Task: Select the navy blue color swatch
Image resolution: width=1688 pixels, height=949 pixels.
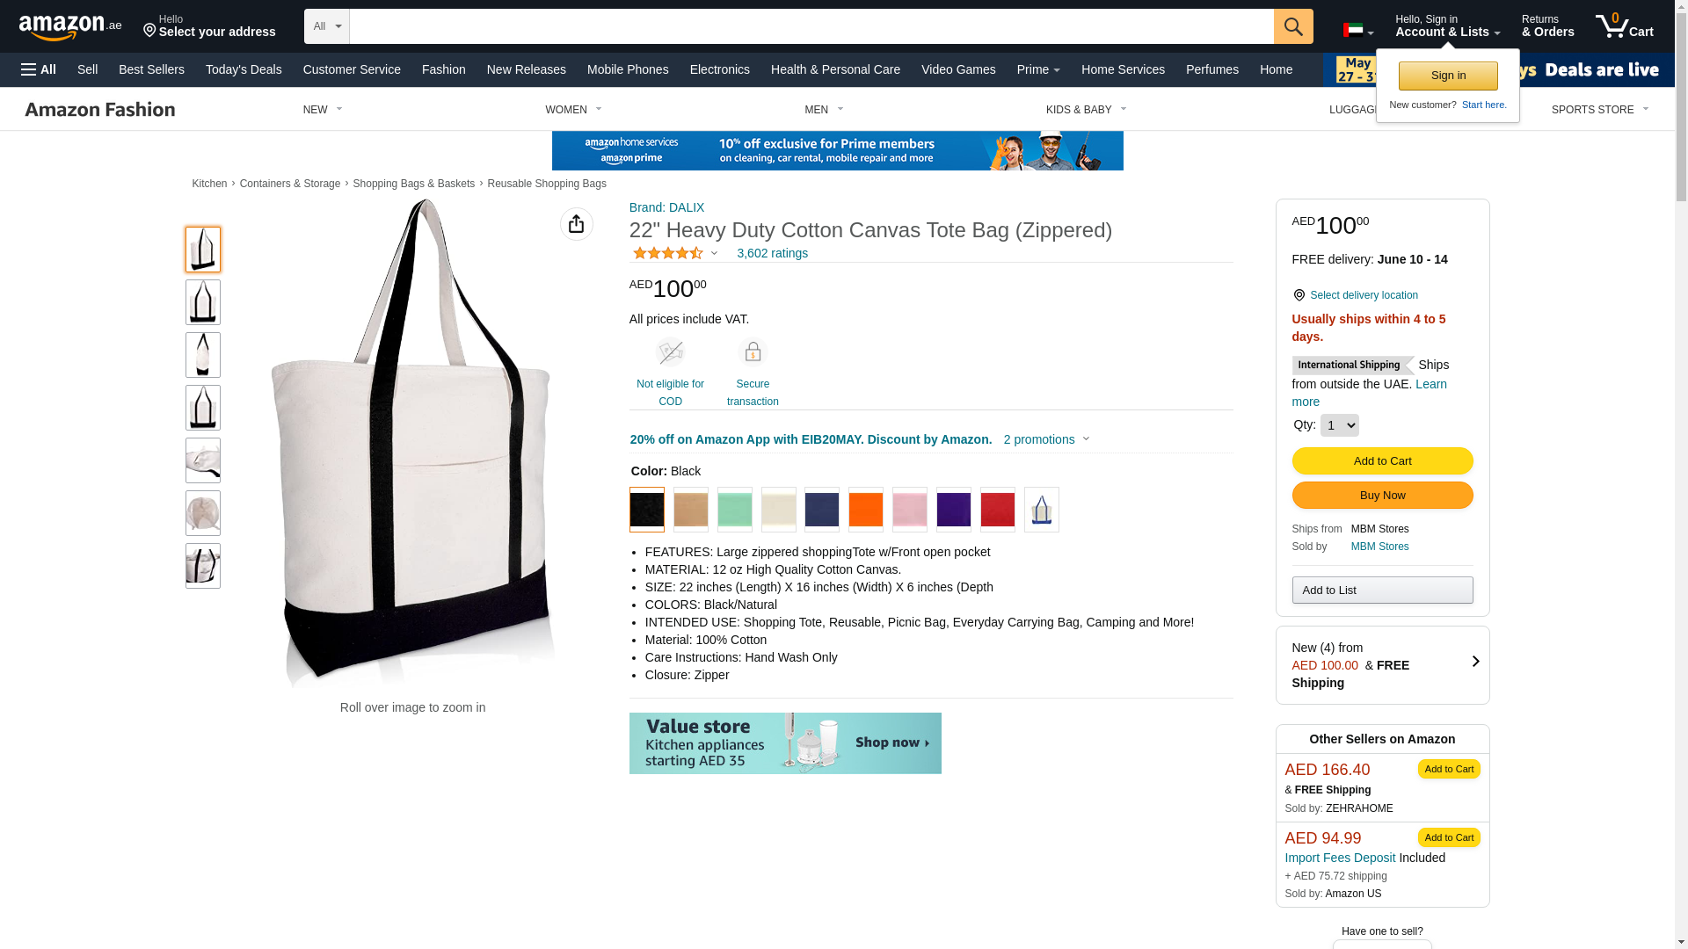Action: pyautogui.click(x=822, y=510)
